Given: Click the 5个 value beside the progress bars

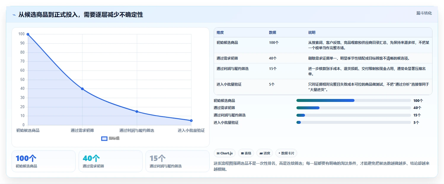Looking at the screenshot, I should click(x=416, y=123).
